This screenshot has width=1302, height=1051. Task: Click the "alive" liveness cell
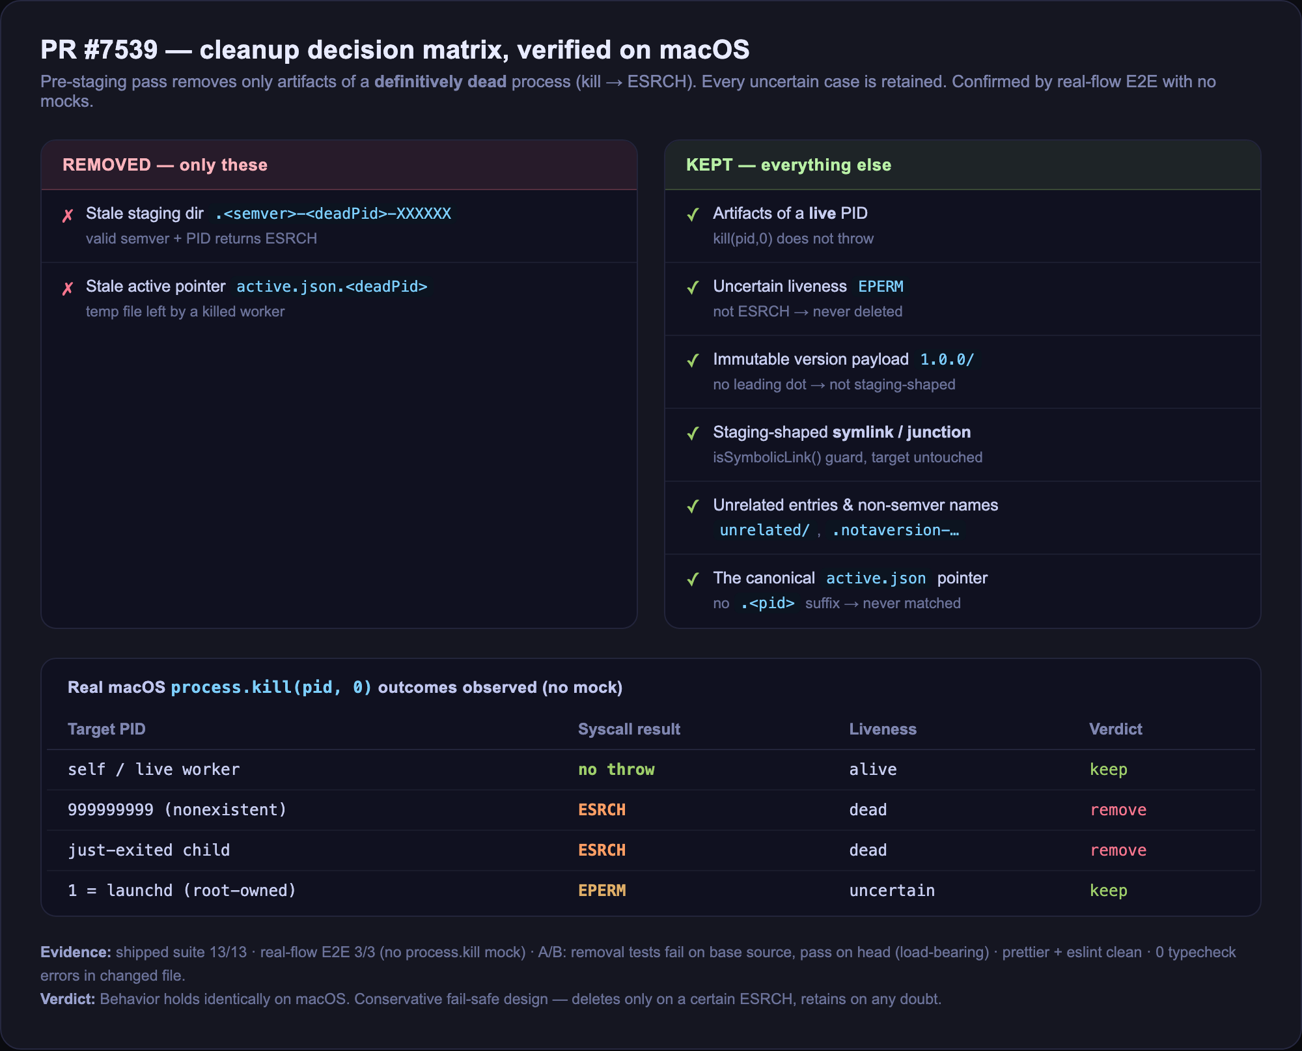(873, 770)
